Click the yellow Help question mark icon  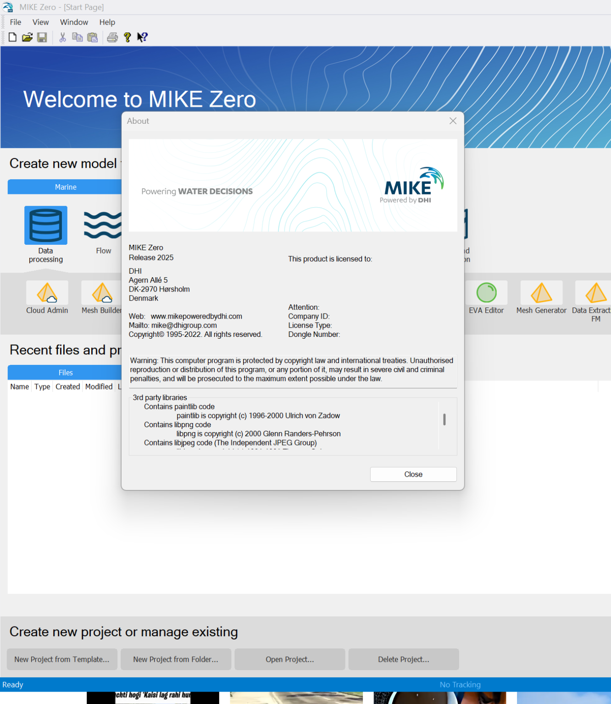point(128,37)
